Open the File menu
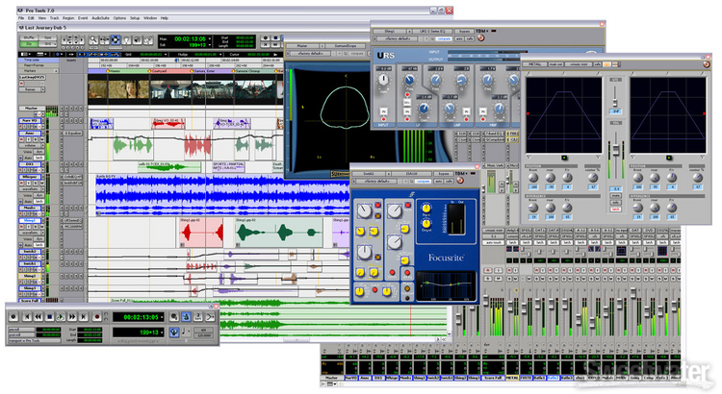This screenshot has width=722, height=394. [21, 18]
